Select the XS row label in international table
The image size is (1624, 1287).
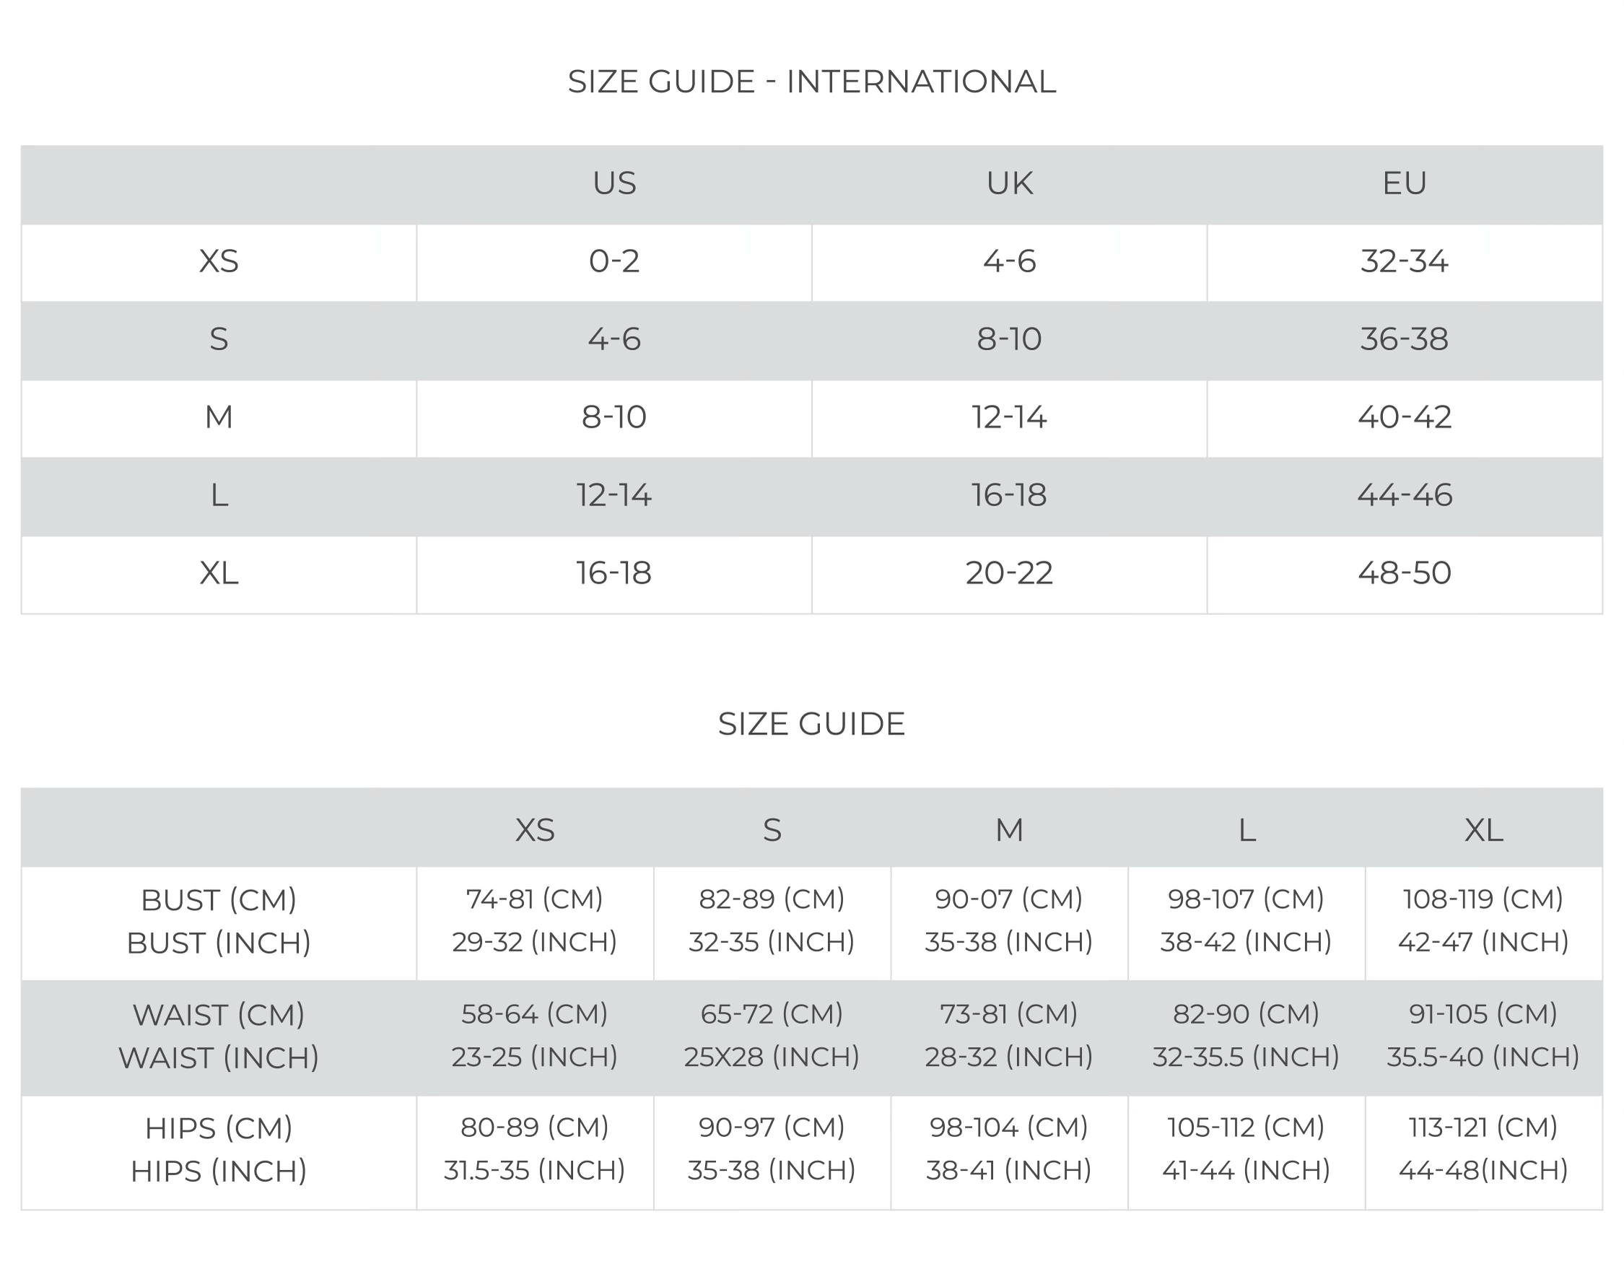[x=219, y=262]
